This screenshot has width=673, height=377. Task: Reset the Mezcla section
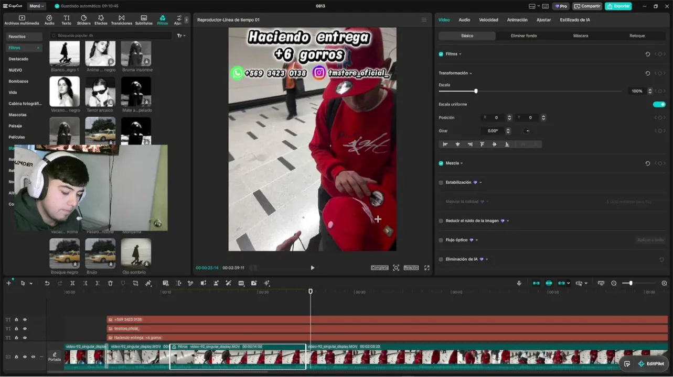(648, 163)
